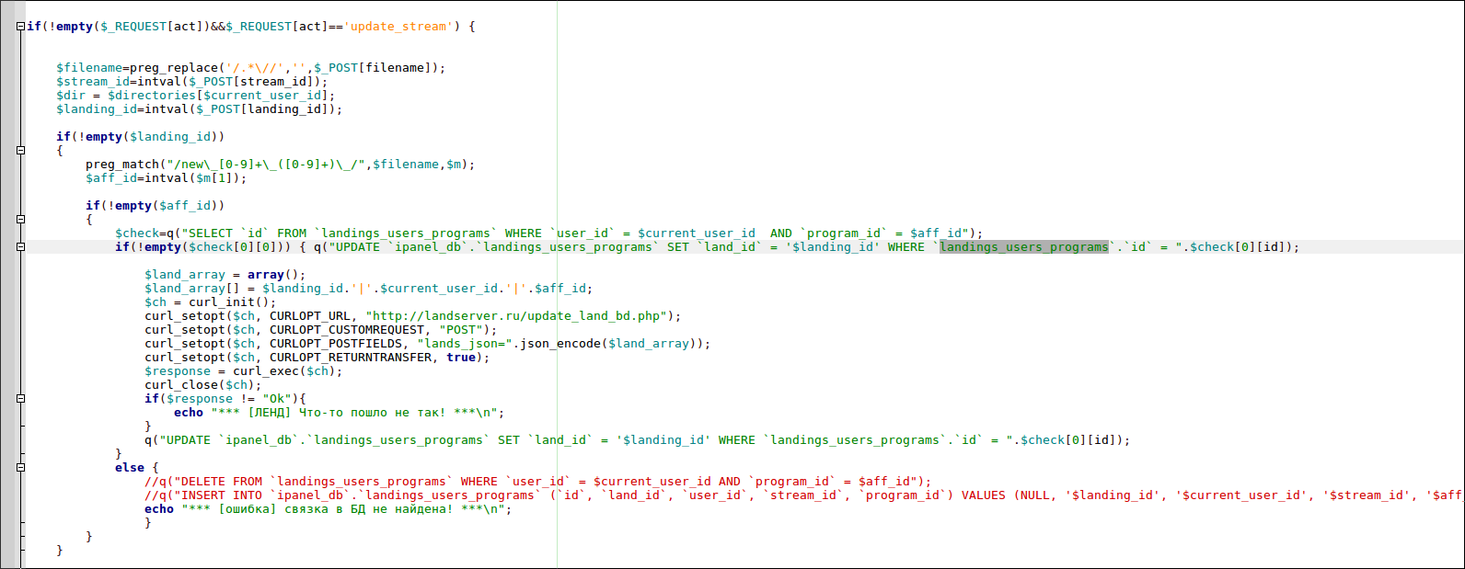Click '$landing_id' in the highlighted UPDATE line

point(833,247)
